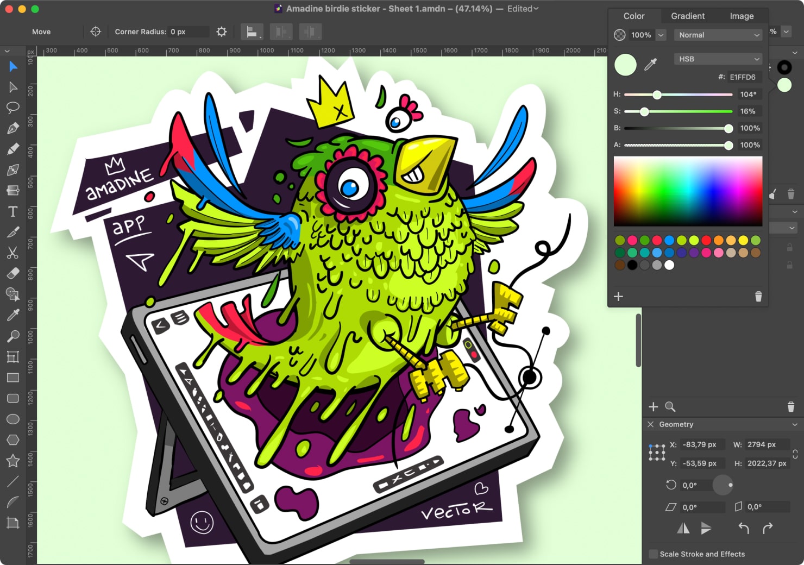
Task: Collapse the Geometry panel
Action: coord(650,424)
